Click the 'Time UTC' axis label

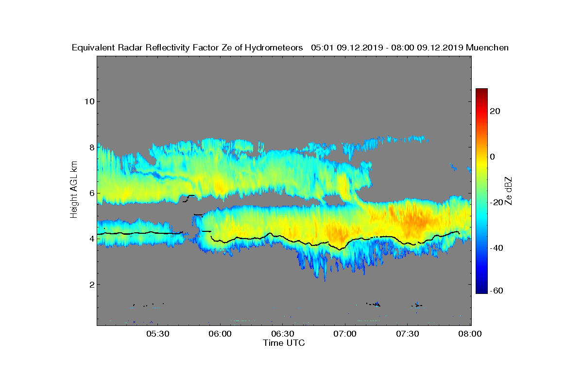(284, 343)
